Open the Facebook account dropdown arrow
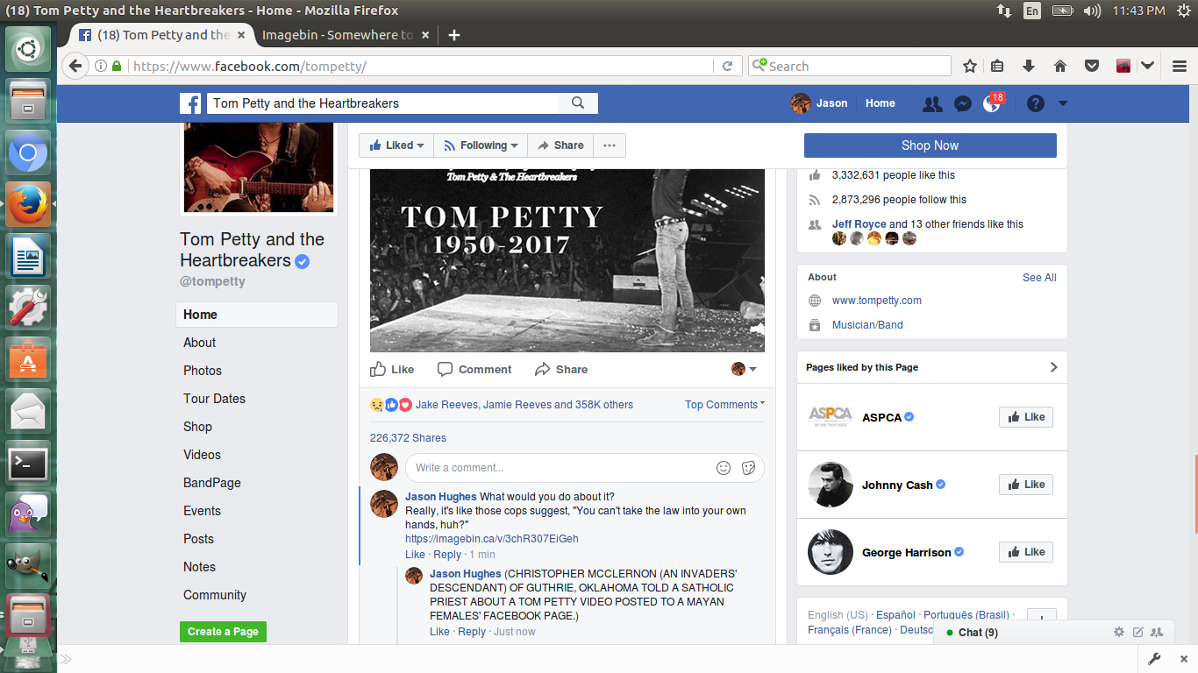The image size is (1198, 673). (1063, 103)
